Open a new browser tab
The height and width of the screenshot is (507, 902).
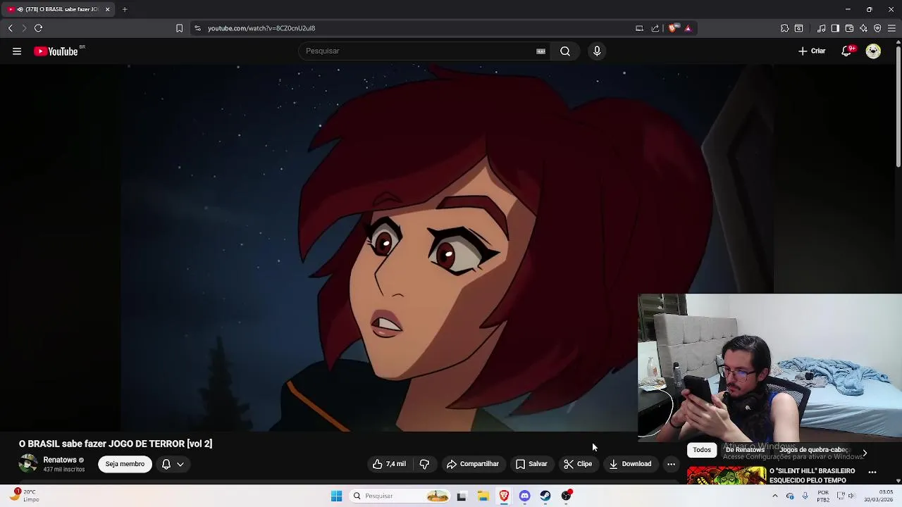click(x=125, y=9)
